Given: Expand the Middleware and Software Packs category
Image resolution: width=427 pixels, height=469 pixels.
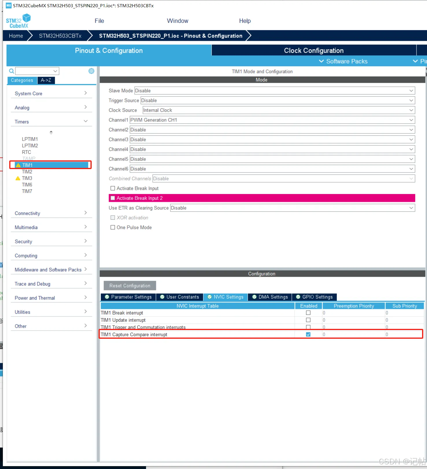Looking at the screenshot, I should pos(51,270).
